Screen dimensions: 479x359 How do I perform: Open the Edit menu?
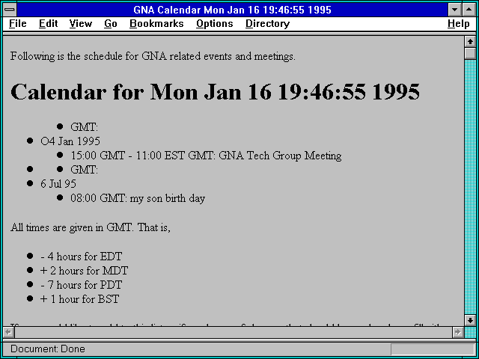pos(48,24)
